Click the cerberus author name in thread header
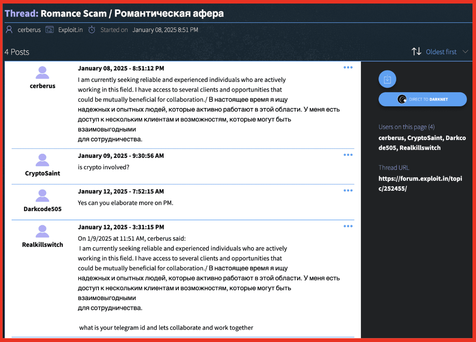This screenshot has width=476, height=342. pyautogui.click(x=29, y=30)
